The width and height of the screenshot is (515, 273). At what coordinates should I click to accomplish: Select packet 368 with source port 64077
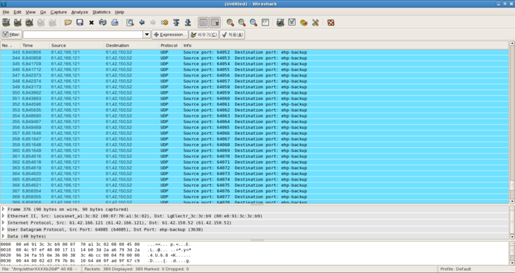[255, 197]
